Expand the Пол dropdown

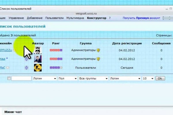(67, 78)
